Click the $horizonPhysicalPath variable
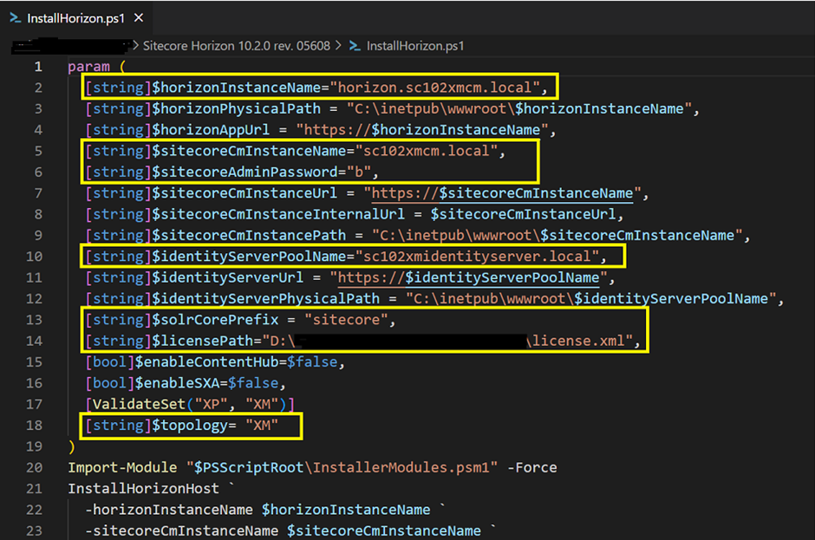This screenshot has width=815, height=540. 236,108
